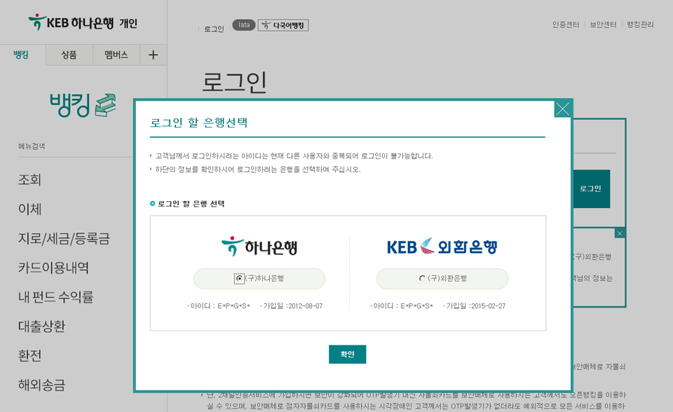Open the 이체 menu
The height and width of the screenshot is (412, 673).
tap(29, 209)
